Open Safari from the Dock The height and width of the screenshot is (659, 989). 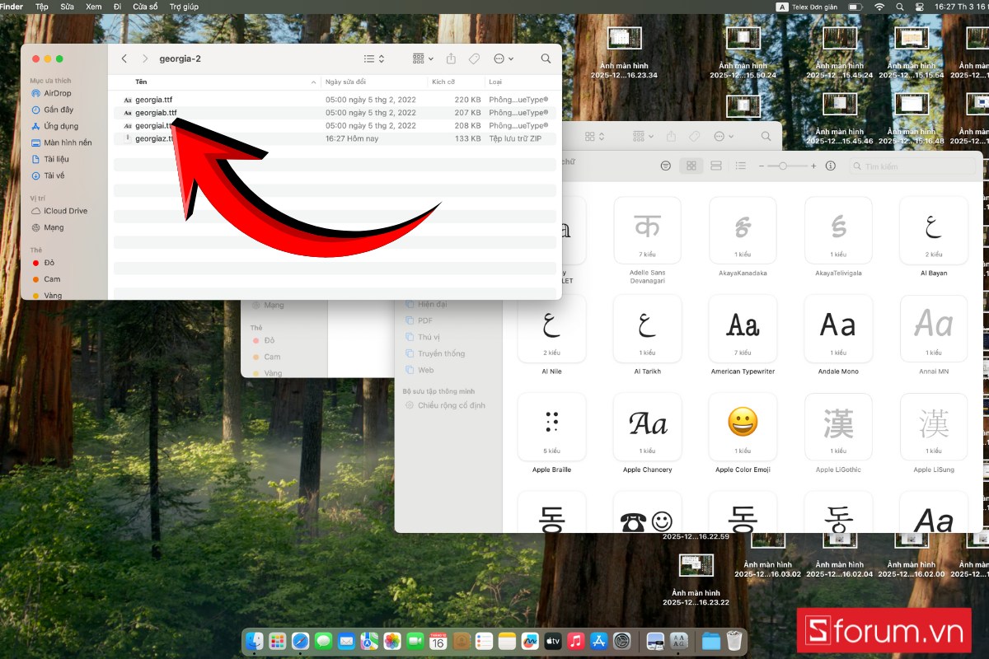pos(300,641)
